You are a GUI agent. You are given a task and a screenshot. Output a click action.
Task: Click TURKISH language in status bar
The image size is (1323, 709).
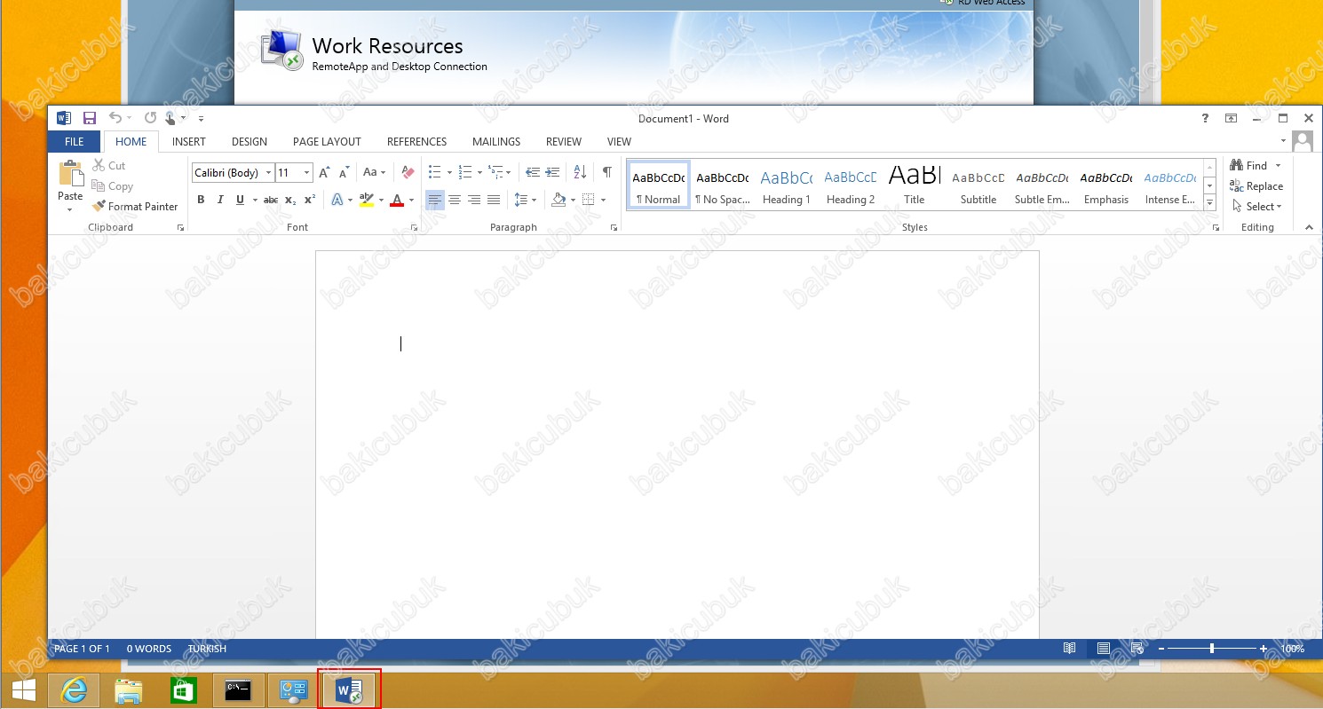207,649
